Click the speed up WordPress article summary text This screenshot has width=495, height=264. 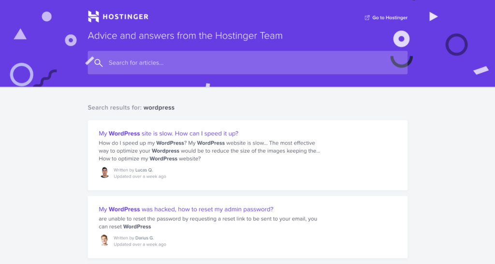[x=209, y=151]
